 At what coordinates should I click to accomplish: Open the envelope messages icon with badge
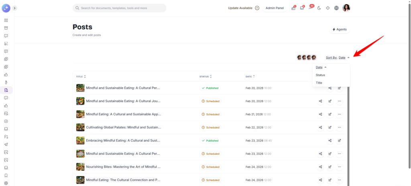click(x=302, y=8)
